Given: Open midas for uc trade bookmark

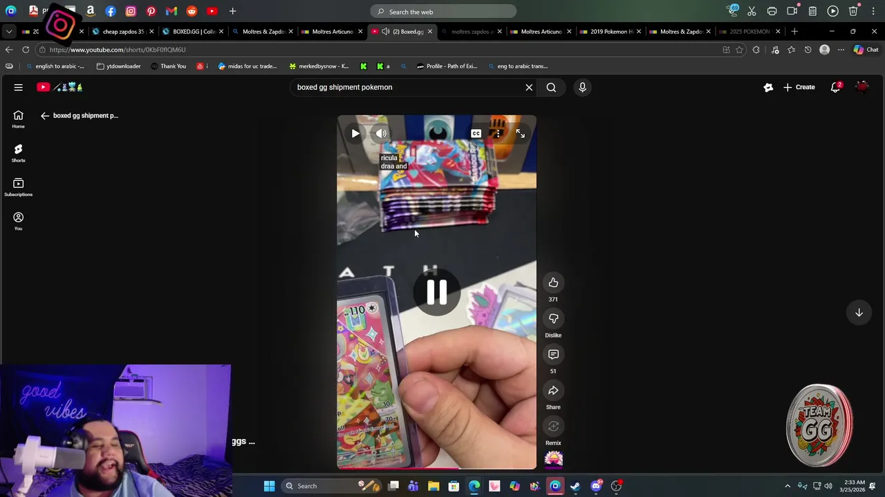Looking at the screenshot, I should coord(248,66).
